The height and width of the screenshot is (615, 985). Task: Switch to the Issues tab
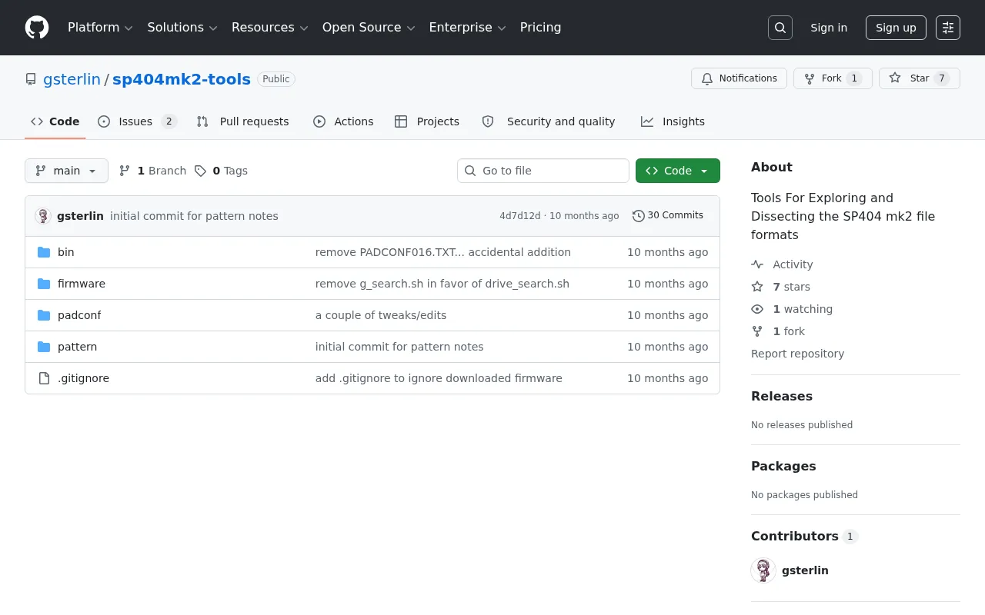coord(138,121)
